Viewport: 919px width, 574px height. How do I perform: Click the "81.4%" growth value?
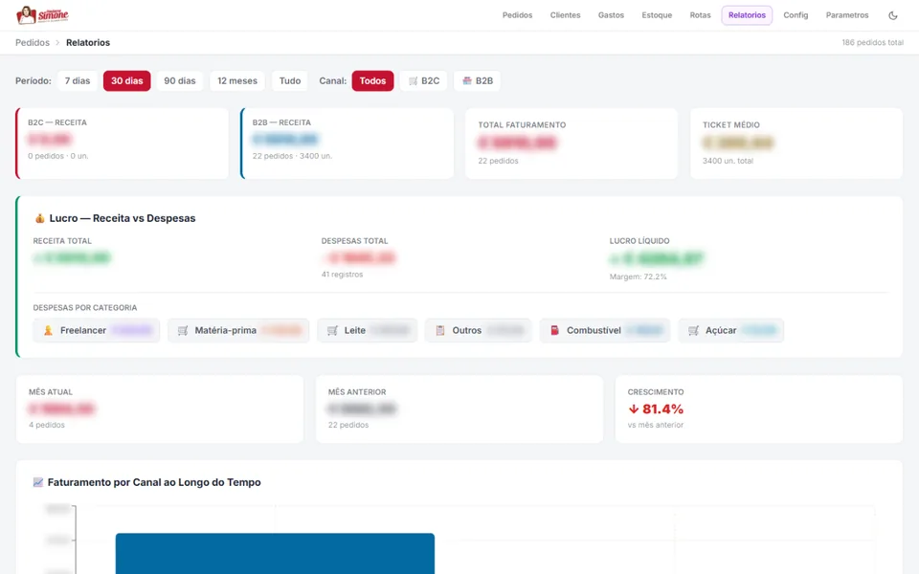click(x=662, y=408)
